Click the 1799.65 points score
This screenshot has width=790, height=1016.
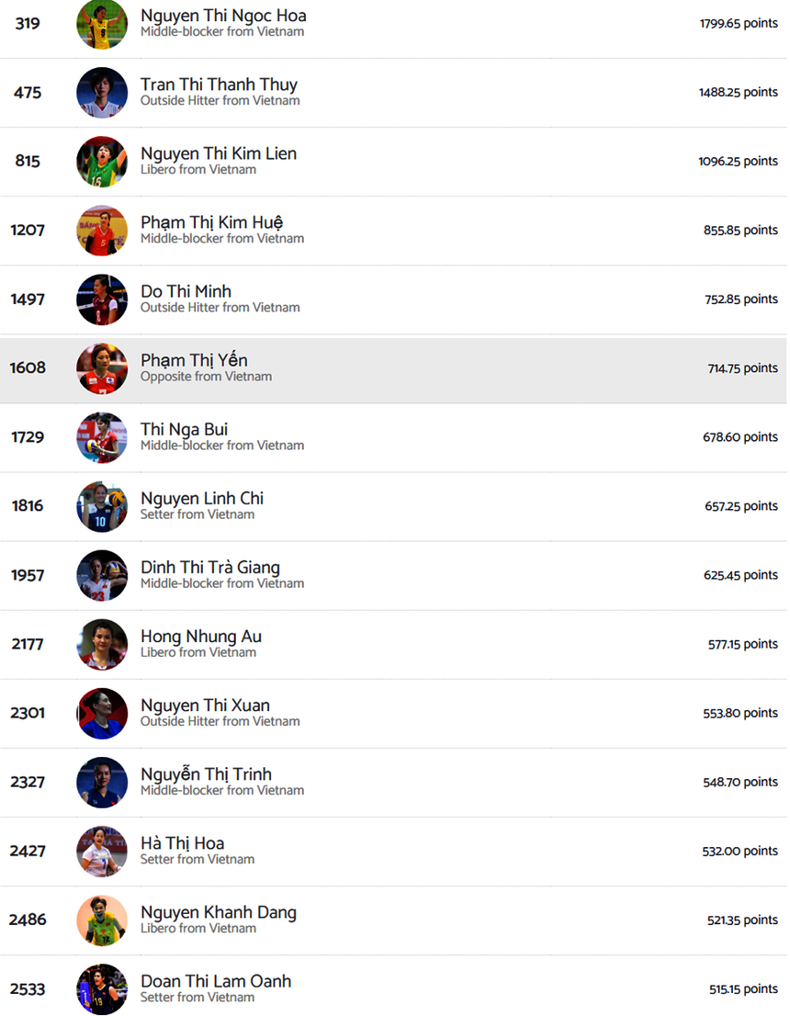739,24
